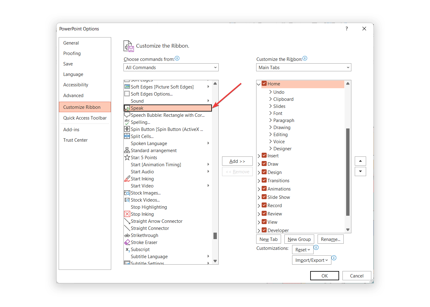Screen dimensions: 430x307
Task: Select the Start Inking pen icon
Action: pos(127,179)
